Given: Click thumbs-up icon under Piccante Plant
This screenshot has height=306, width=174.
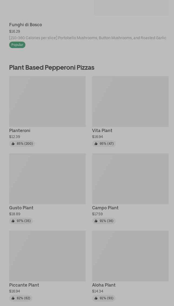Looking at the screenshot, I should click(13, 298).
